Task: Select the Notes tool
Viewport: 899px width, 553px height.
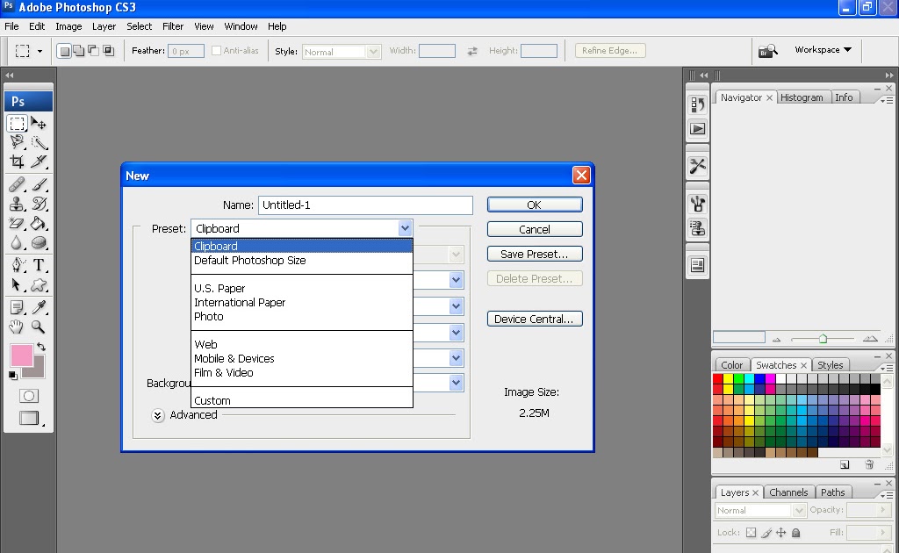Action: coord(18,308)
